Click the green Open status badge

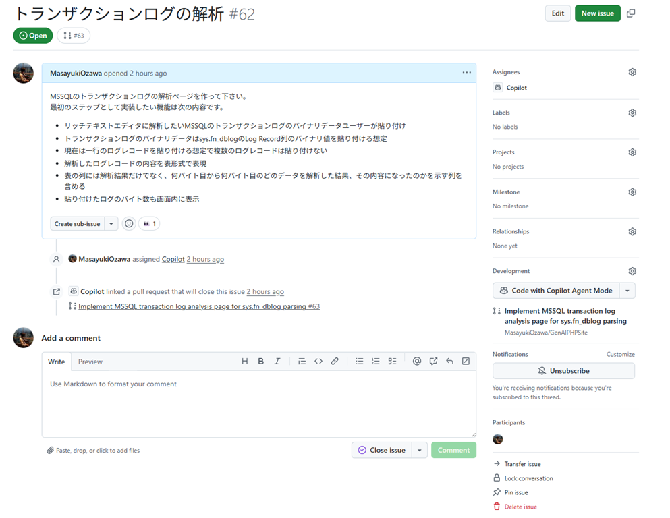(x=33, y=36)
